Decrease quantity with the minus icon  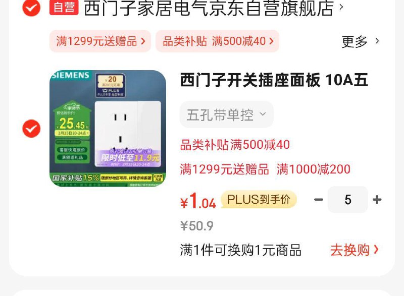click(x=319, y=200)
